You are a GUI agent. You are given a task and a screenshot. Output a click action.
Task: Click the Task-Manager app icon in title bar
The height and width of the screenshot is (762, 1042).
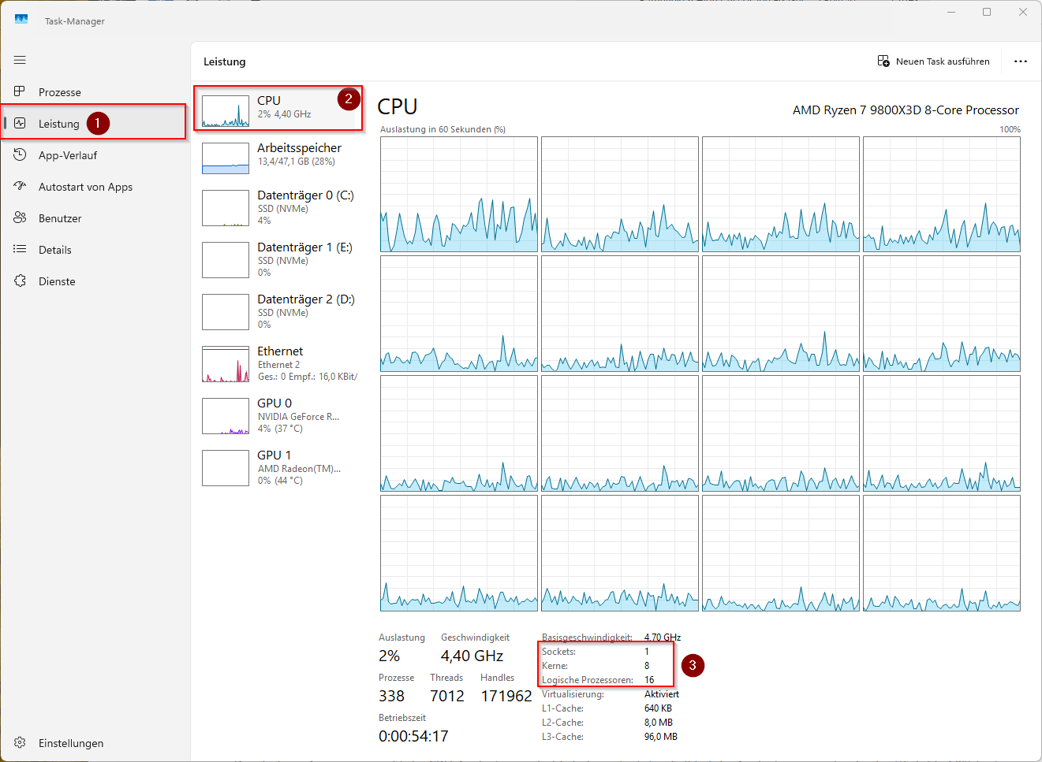pos(21,20)
